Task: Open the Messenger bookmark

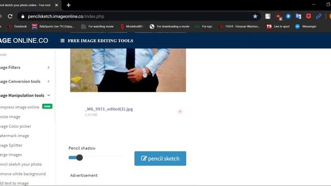Action: [306, 26]
